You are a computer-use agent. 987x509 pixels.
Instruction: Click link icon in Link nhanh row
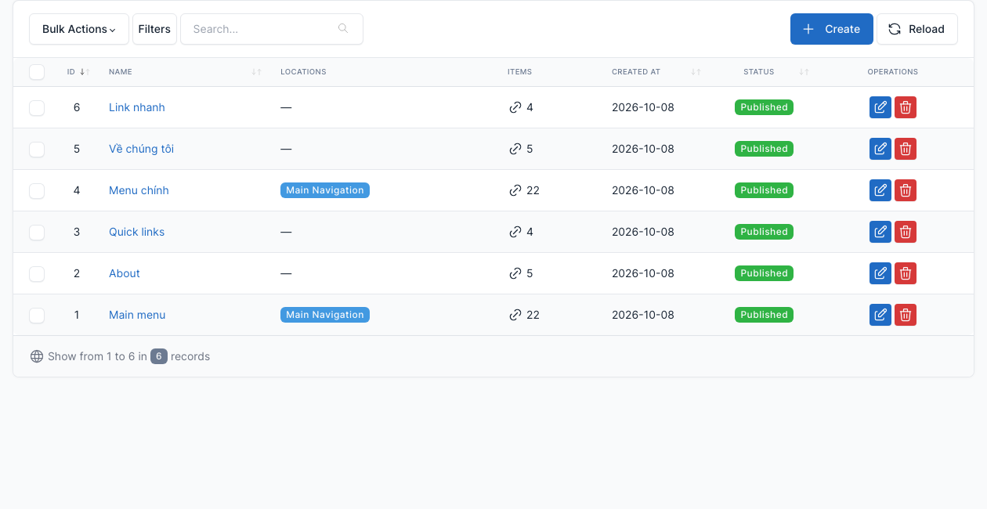tap(515, 107)
